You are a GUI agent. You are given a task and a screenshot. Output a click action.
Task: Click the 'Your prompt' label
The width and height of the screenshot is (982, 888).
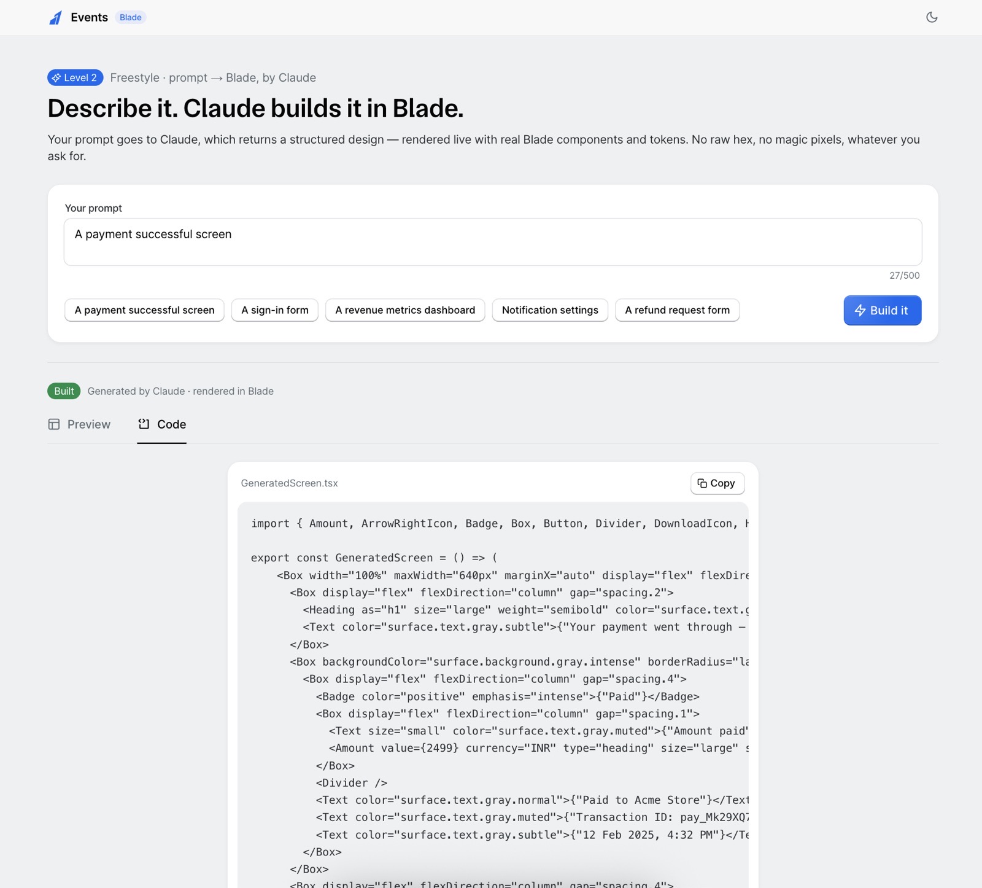(93, 208)
